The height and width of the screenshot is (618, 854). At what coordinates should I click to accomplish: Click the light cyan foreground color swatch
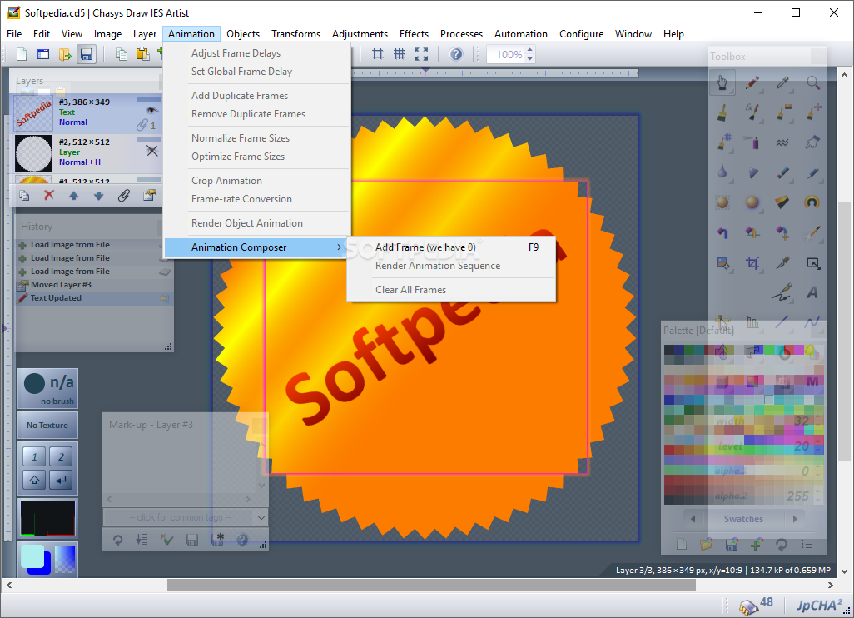click(32, 556)
